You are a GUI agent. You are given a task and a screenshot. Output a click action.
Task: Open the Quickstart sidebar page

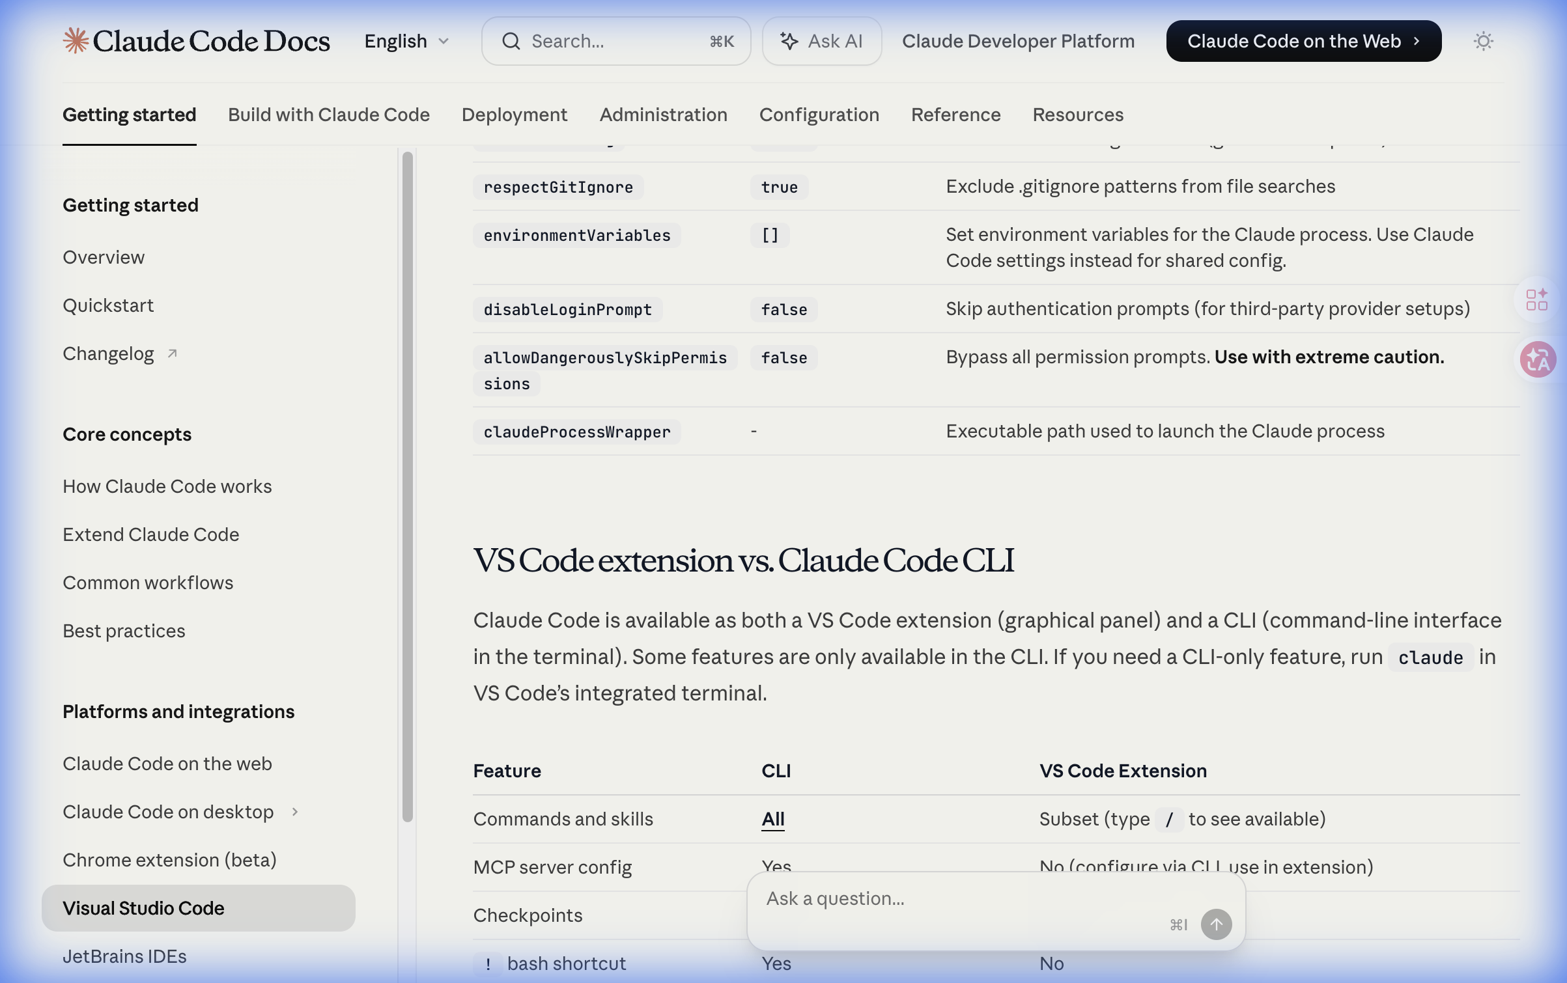coord(108,305)
